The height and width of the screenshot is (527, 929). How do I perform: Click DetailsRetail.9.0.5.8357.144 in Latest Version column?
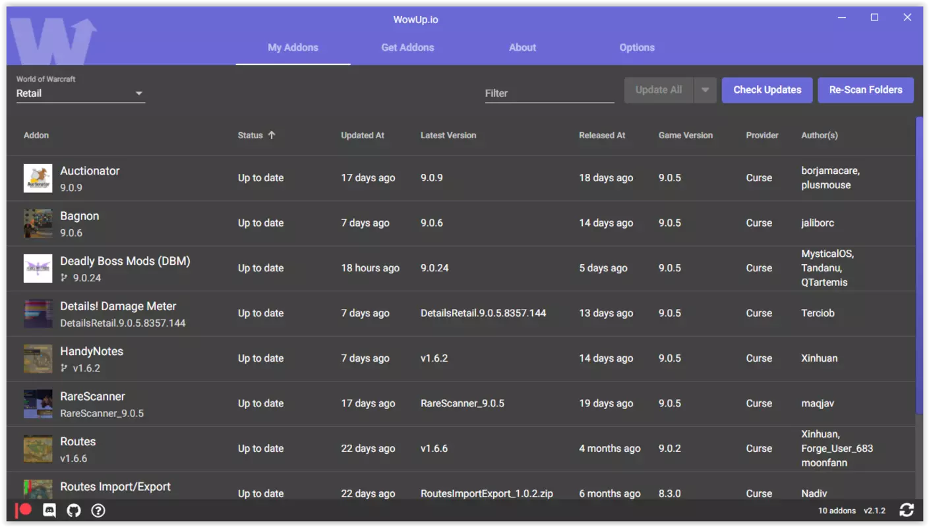[x=483, y=313]
